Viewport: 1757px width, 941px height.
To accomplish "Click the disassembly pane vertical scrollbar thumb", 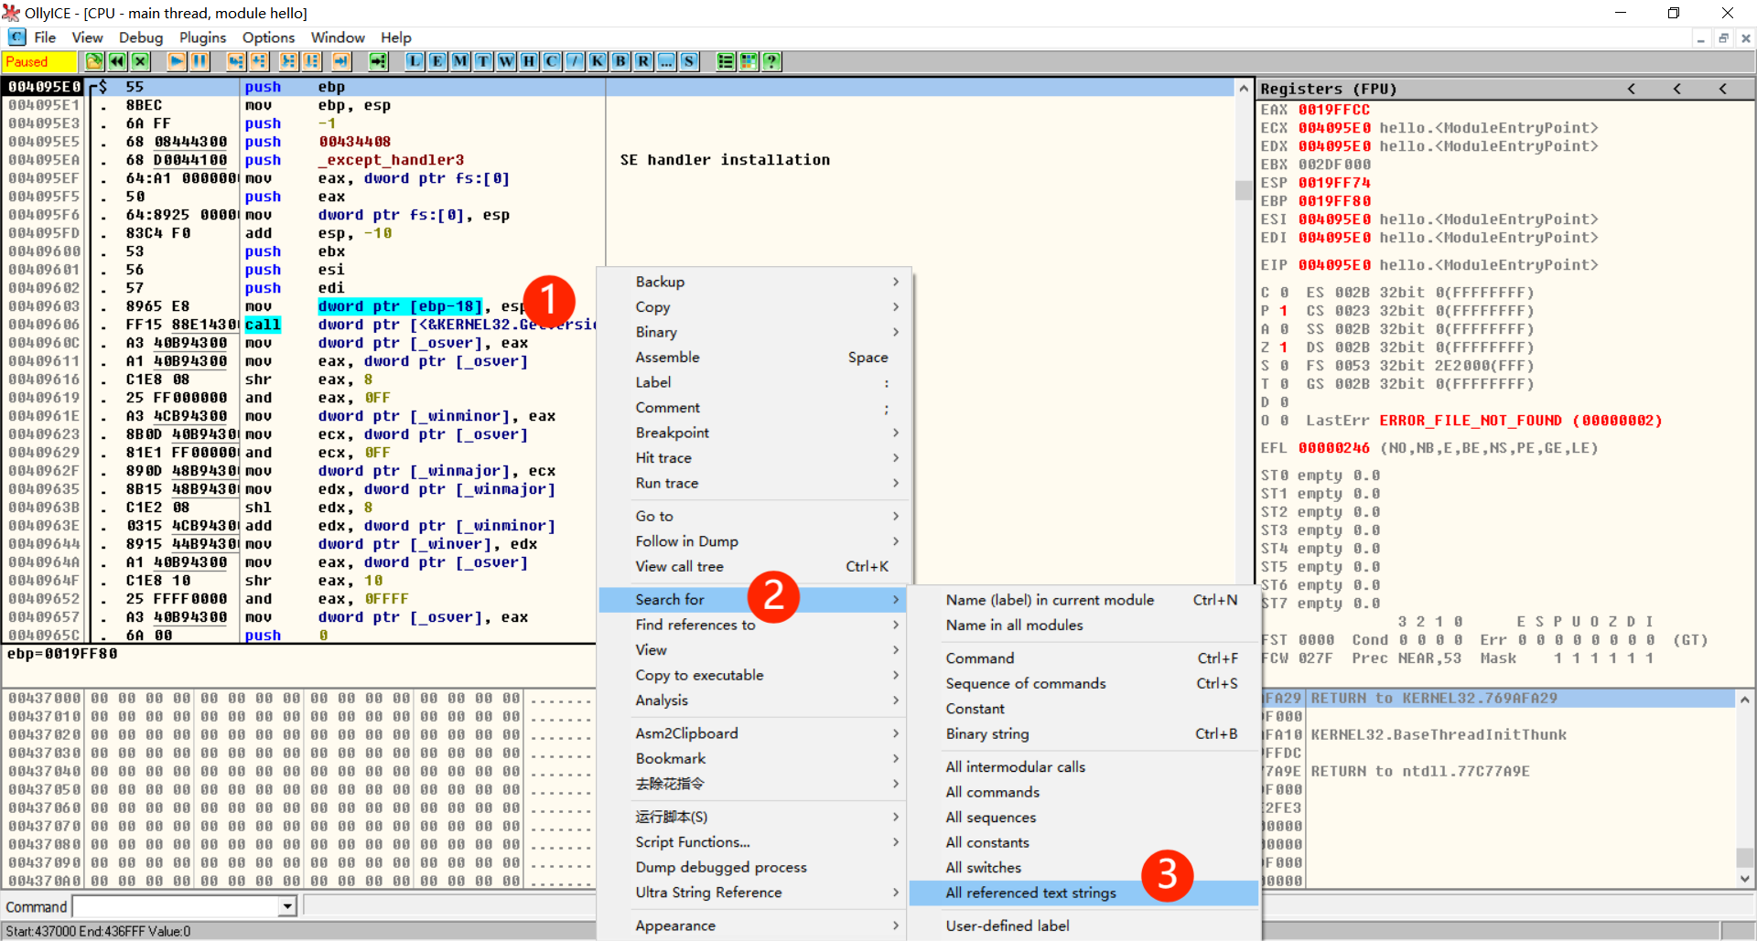I will [x=1243, y=190].
